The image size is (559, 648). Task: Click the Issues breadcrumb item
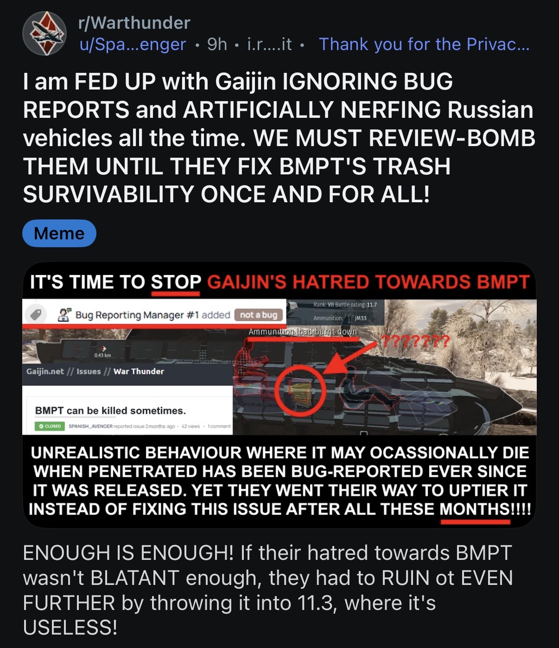[x=89, y=371]
